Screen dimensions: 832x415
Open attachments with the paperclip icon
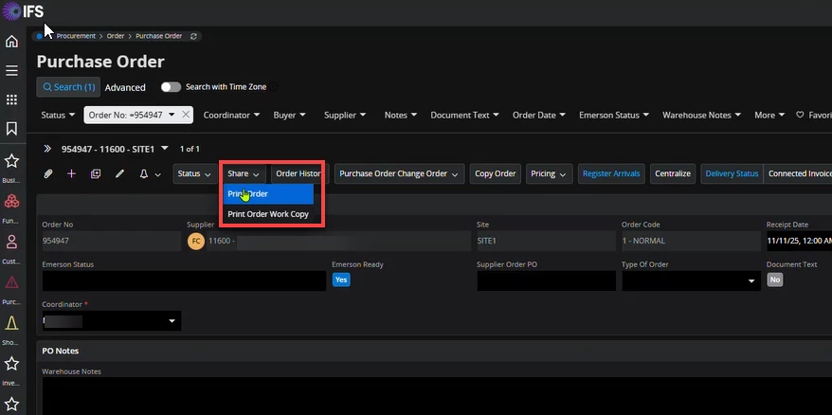pyautogui.click(x=47, y=173)
